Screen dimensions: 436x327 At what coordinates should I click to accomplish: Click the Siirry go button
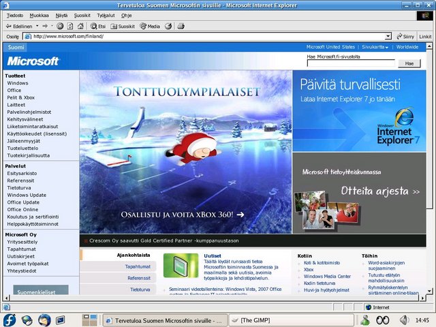(x=405, y=36)
